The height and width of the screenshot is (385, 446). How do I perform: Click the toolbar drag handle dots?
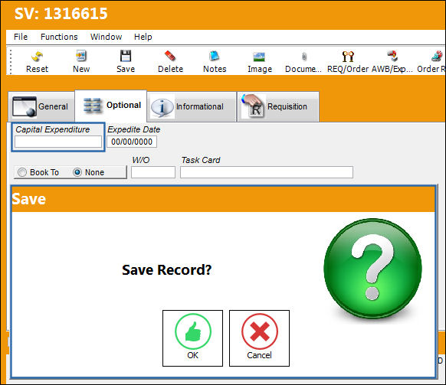click(x=11, y=62)
